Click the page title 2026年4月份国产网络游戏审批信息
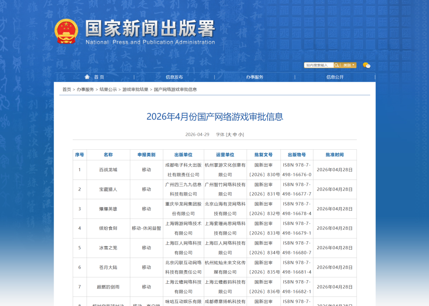Screen dimensions: 429x306 (215, 117)
